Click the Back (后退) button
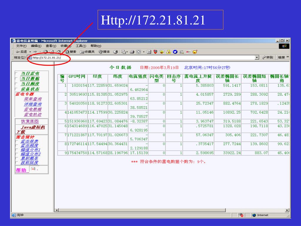The width and height of the screenshot is (301, 226). pyautogui.click(x=21, y=52)
